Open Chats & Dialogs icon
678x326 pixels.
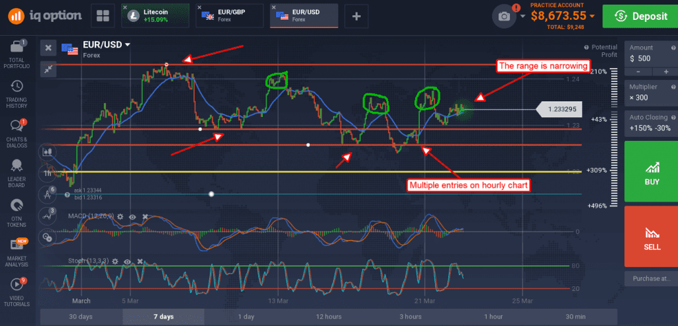pyautogui.click(x=17, y=126)
